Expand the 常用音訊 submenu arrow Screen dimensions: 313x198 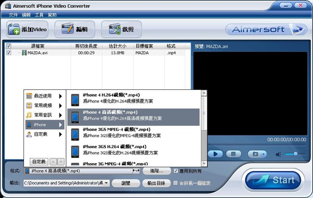click(x=61, y=115)
